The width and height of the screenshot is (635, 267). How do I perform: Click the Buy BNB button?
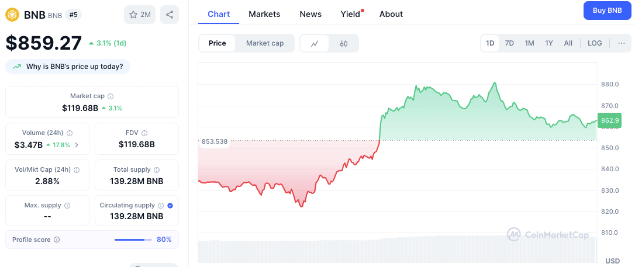click(x=607, y=11)
